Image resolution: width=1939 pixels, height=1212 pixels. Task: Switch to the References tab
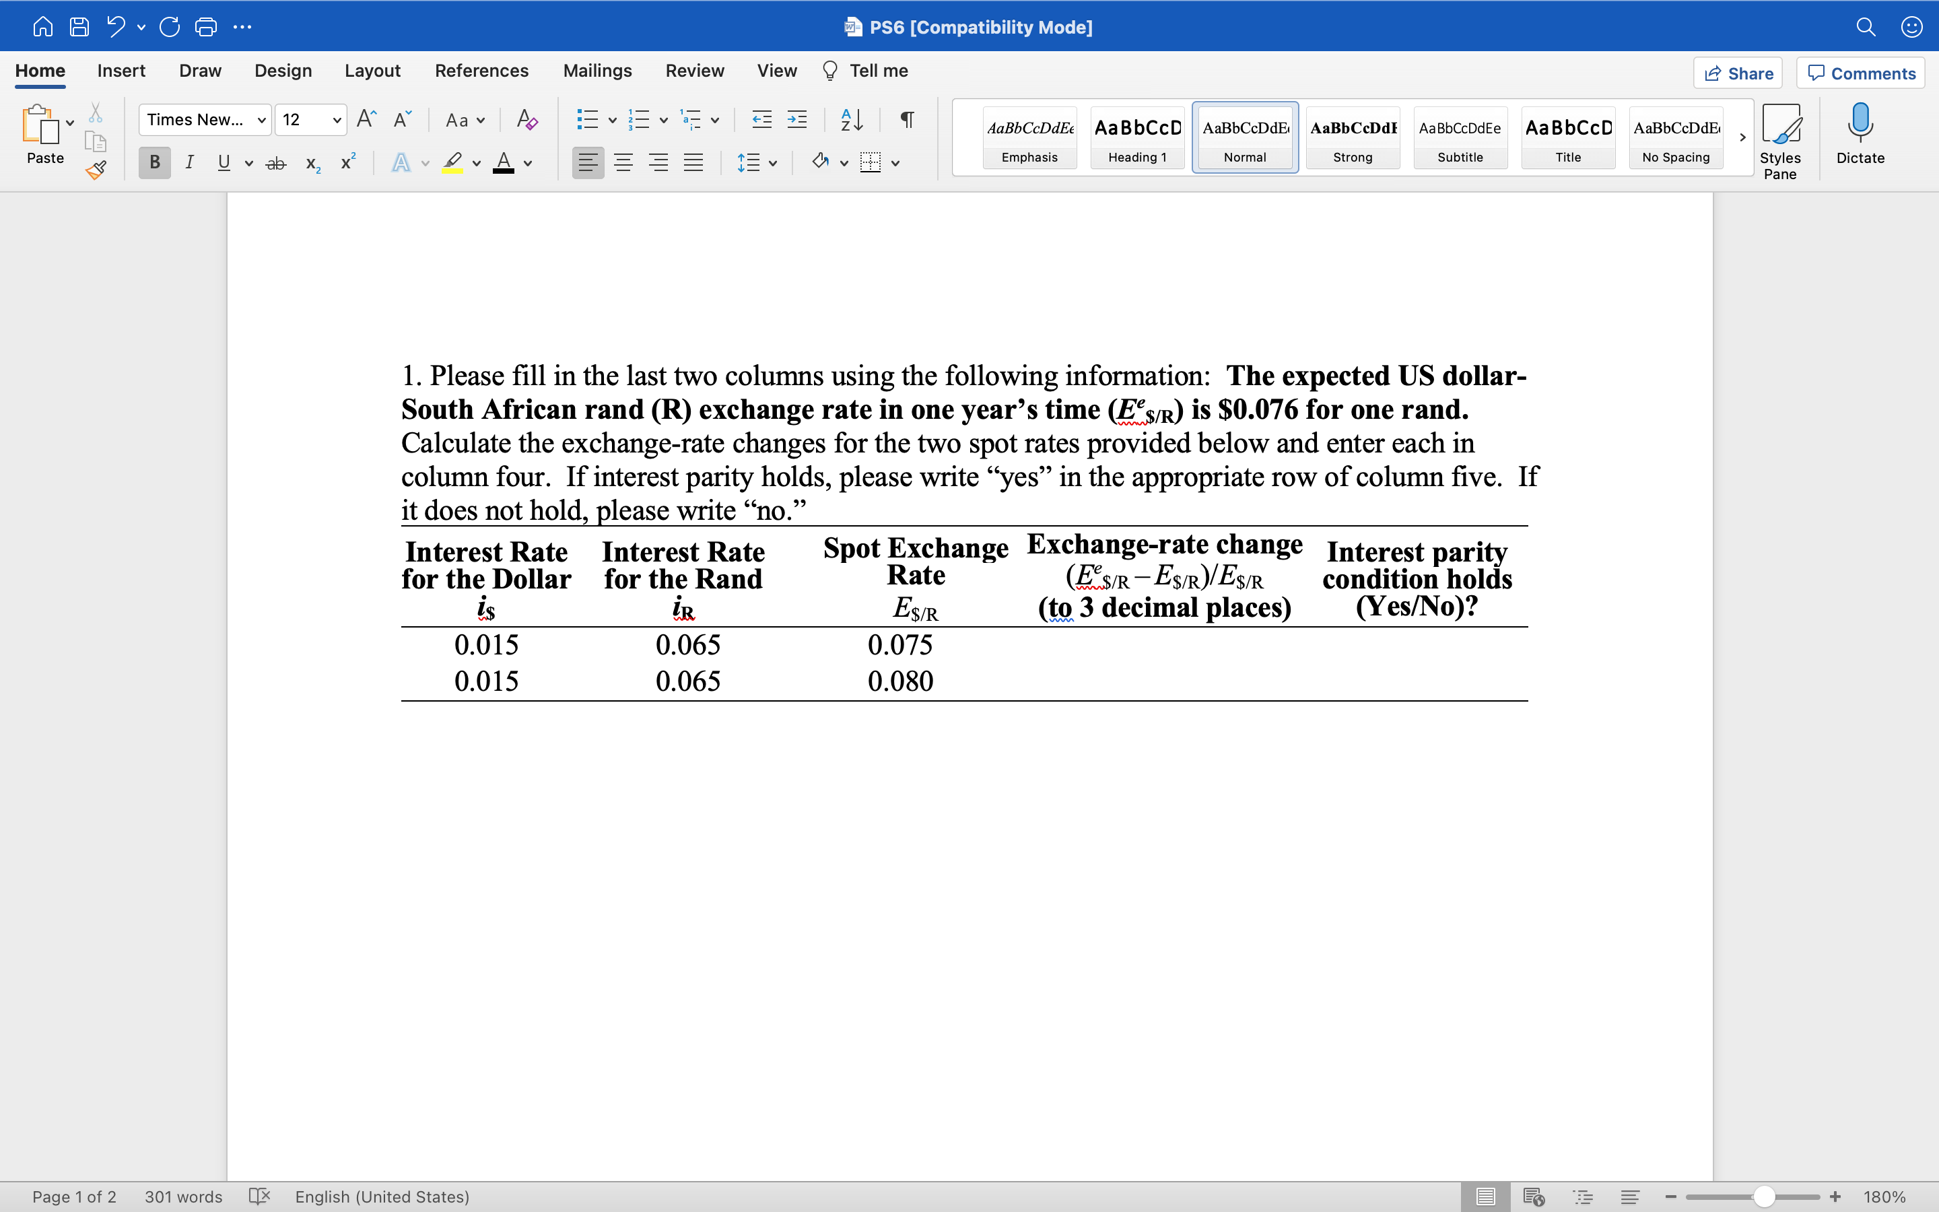coord(481,71)
